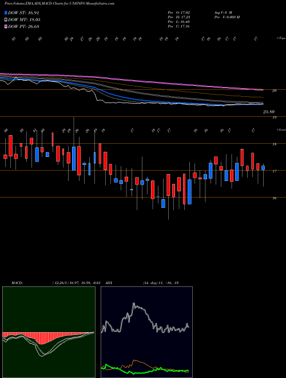Click the 'Pre L: 16.40' value

(x=179, y=22)
